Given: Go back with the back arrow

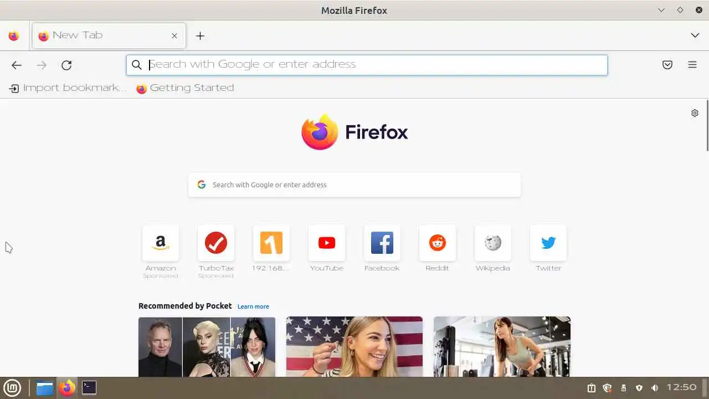Looking at the screenshot, I should (17, 65).
